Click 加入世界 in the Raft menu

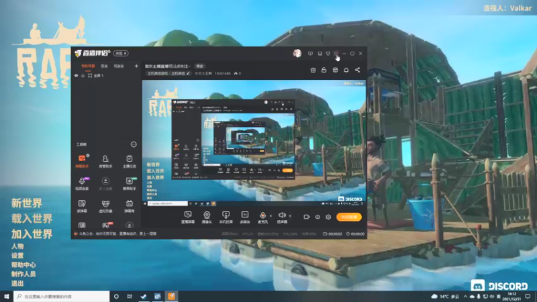coord(32,234)
